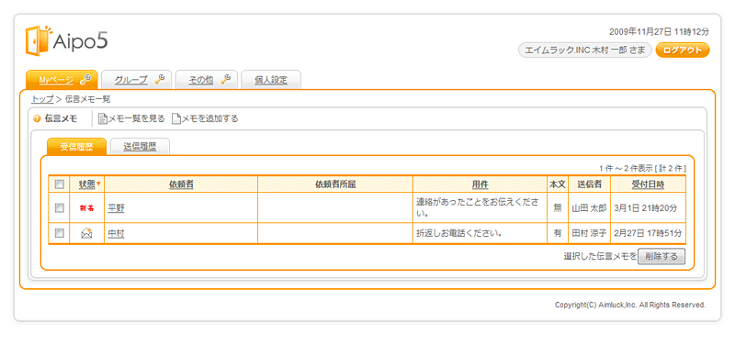Viewport: 735px width, 346px height.
Task: Switch to the 送信履歴 tab
Action: coord(140,147)
